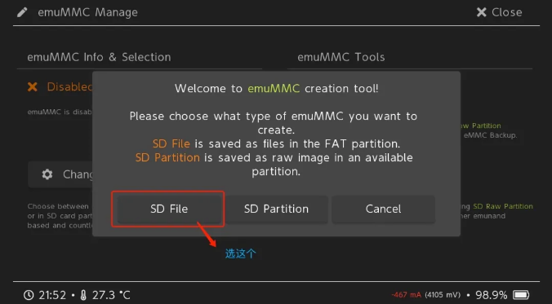
Task: Click the green SD Raw Partition text
Action: [503, 206]
